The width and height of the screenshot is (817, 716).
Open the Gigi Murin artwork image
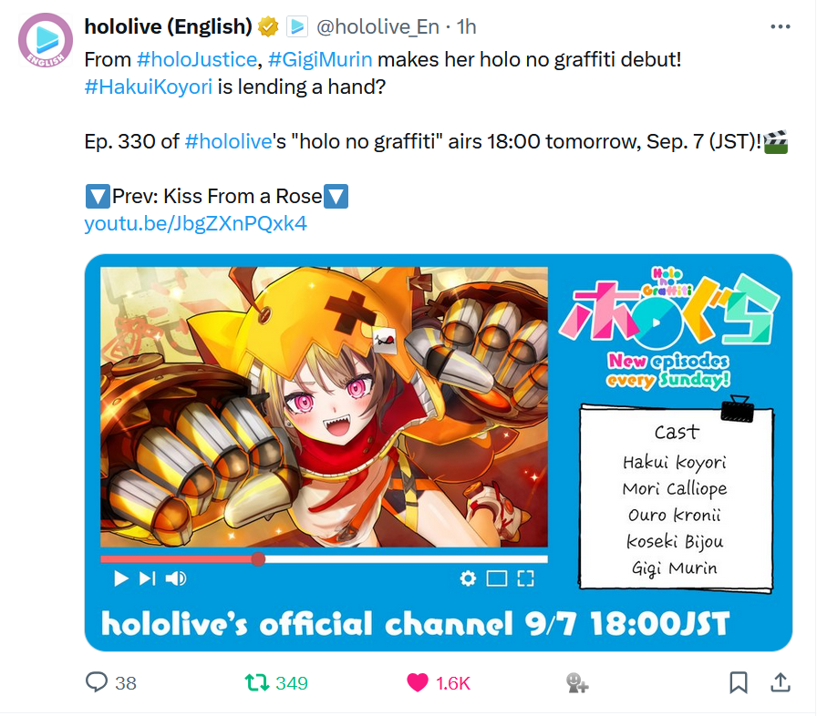pos(324,407)
